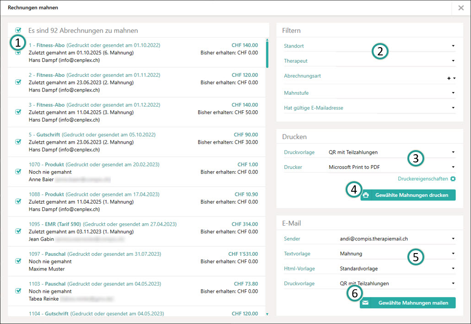Click the plus icon in Abrechnungsart filter

click(x=449, y=78)
